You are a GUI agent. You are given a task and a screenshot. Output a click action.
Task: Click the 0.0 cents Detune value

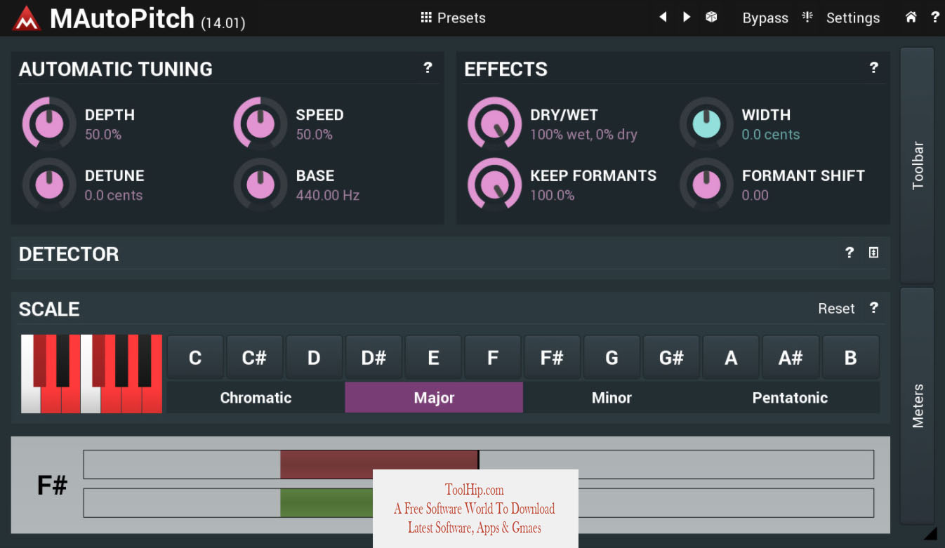(x=114, y=195)
